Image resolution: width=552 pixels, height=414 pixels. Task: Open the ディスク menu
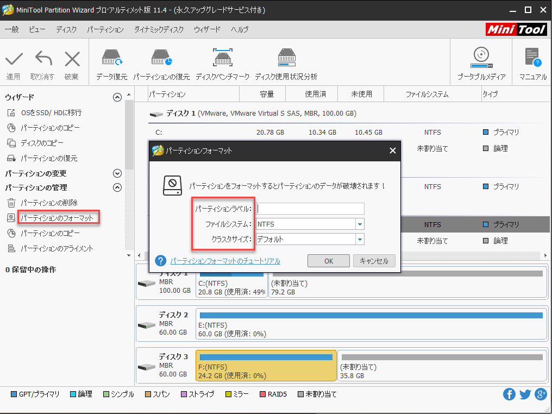pos(66,29)
